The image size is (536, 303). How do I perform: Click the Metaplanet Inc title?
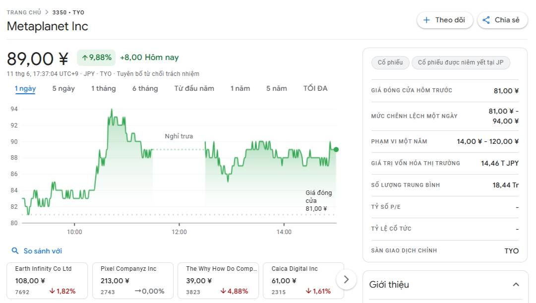click(x=48, y=26)
